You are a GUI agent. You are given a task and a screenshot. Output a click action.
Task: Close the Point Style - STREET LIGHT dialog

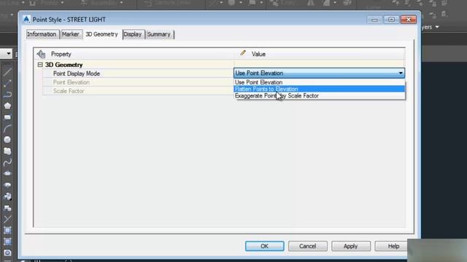tap(409, 20)
